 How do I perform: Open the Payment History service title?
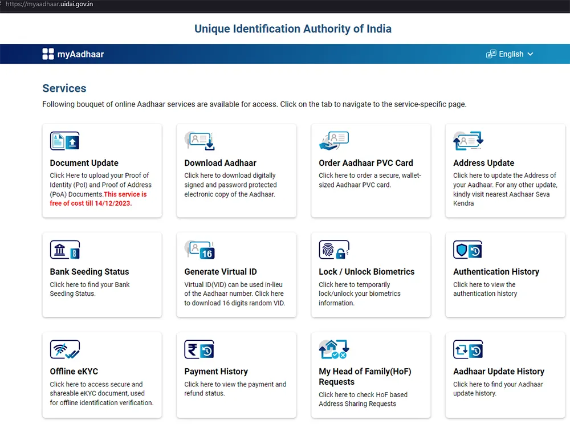[x=216, y=372]
